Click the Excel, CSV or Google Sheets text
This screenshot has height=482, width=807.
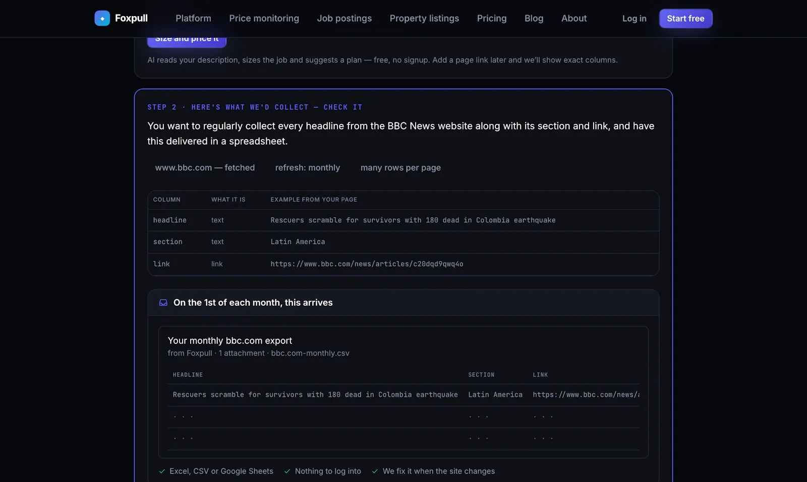[x=221, y=471]
